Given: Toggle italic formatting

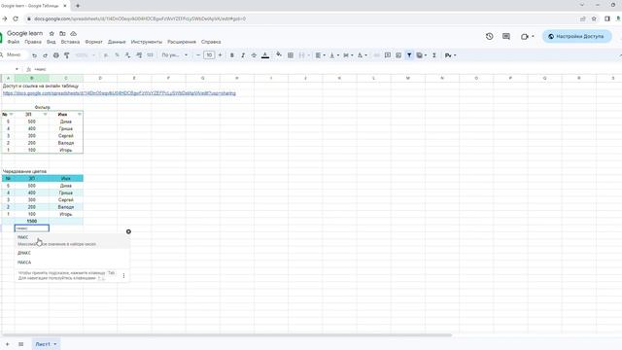Looking at the screenshot, I should [x=243, y=55].
